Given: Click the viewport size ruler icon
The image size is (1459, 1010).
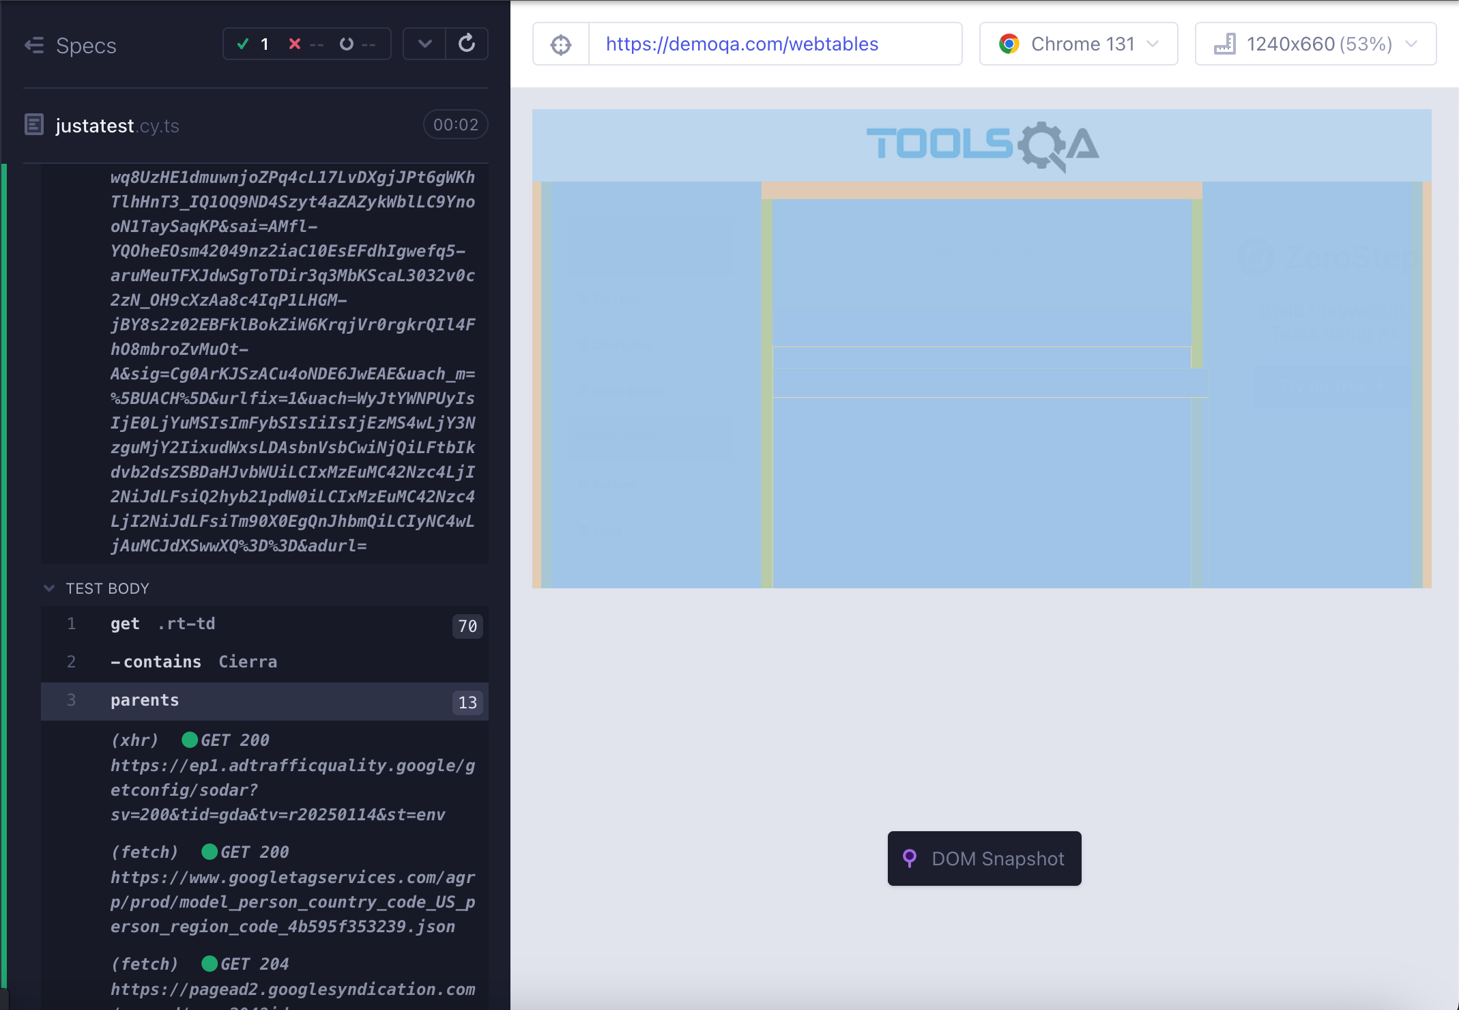Looking at the screenshot, I should tap(1225, 44).
